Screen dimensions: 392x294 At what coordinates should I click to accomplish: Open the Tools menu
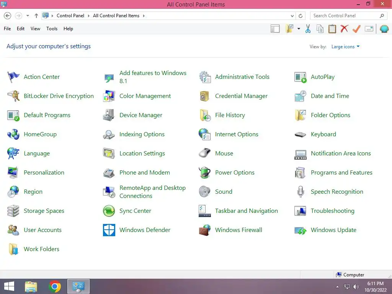[52, 29]
